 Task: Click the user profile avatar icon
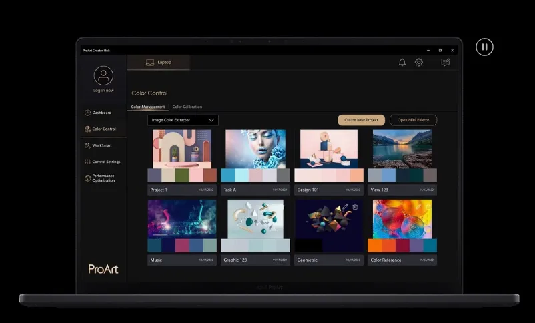(x=103, y=75)
